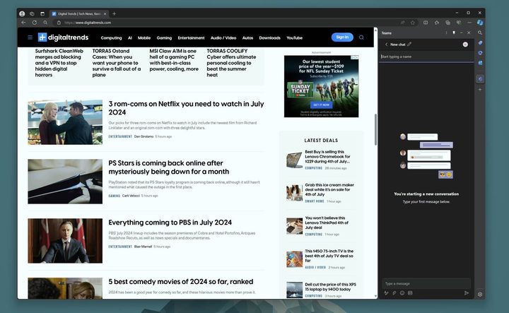Open the emoji picker in Teams
Image resolution: width=509 pixels, height=313 pixels.
click(402, 293)
